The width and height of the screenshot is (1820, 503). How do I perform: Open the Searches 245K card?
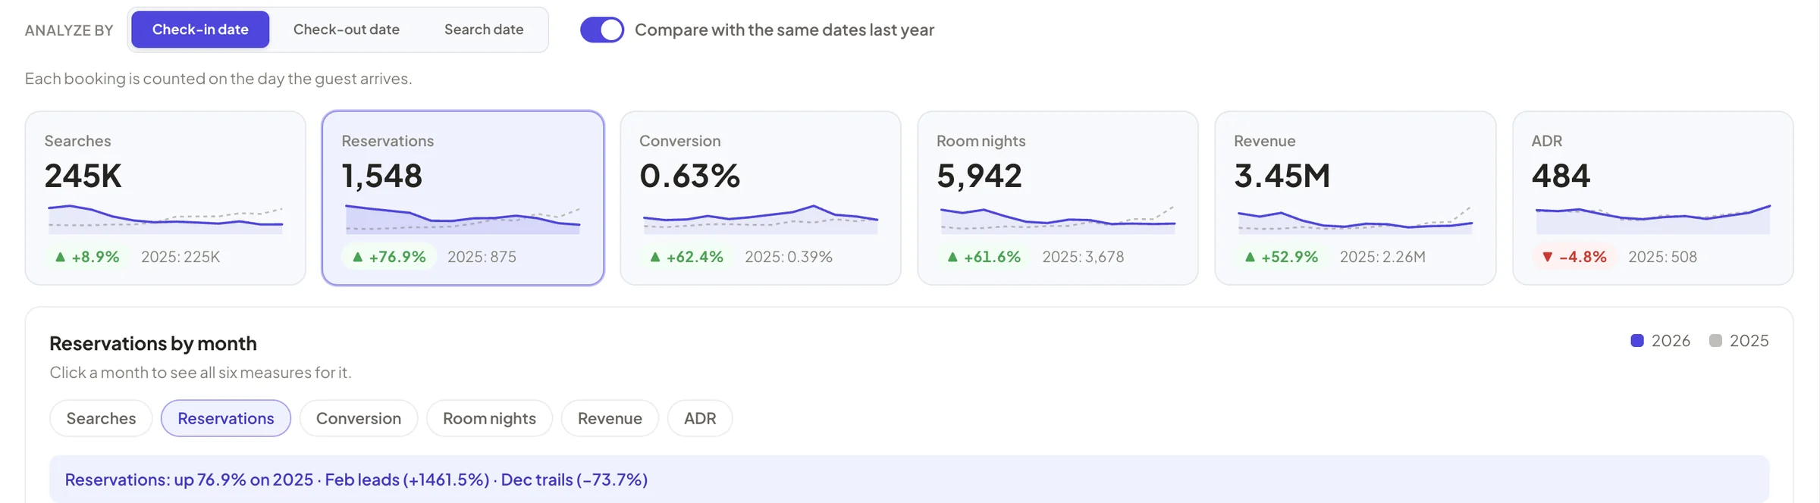165,198
